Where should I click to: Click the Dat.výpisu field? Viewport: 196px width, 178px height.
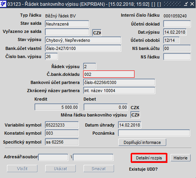tap(175, 32)
